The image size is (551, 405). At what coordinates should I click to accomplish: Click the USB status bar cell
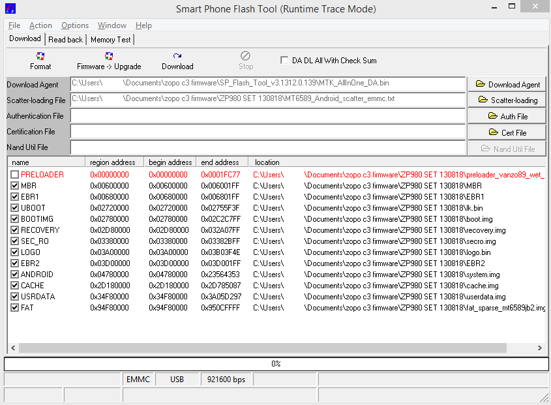177,380
